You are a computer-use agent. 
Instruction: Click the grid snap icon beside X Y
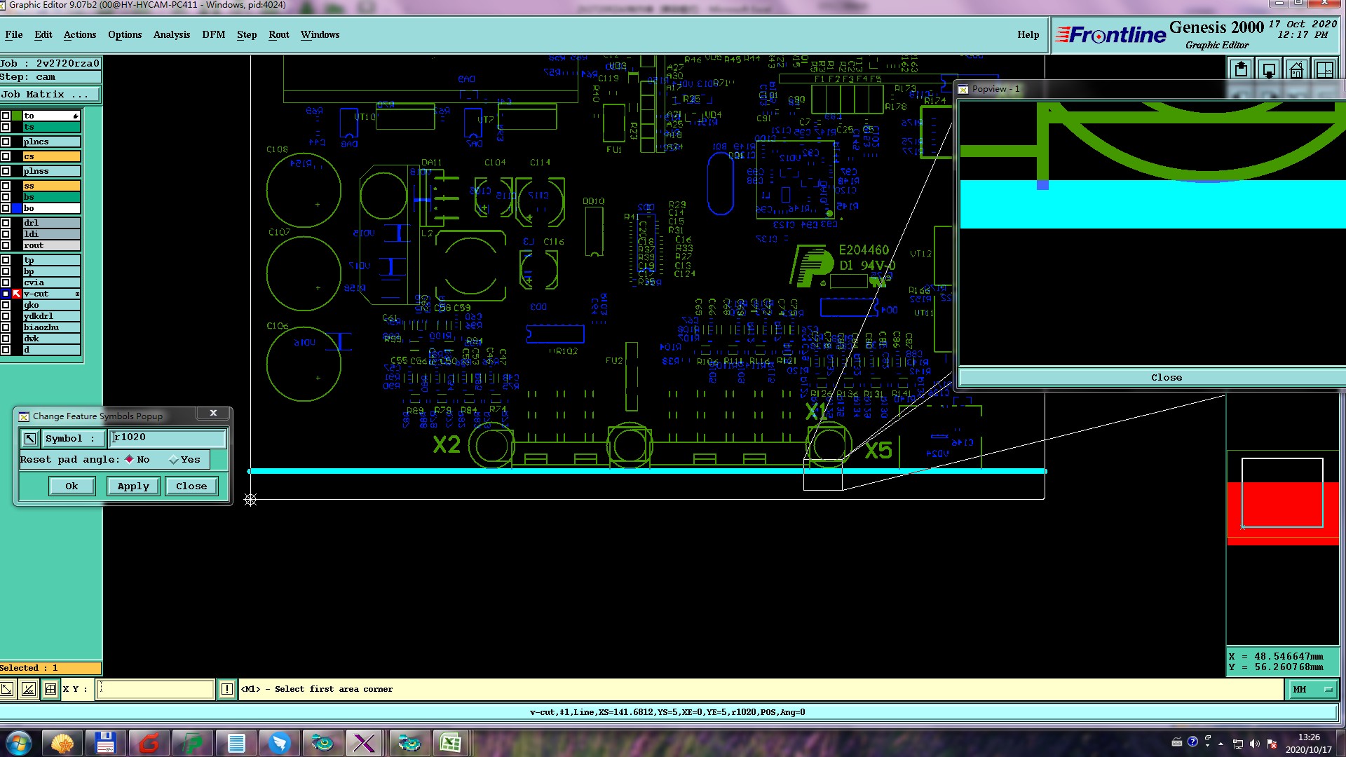coord(50,689)
